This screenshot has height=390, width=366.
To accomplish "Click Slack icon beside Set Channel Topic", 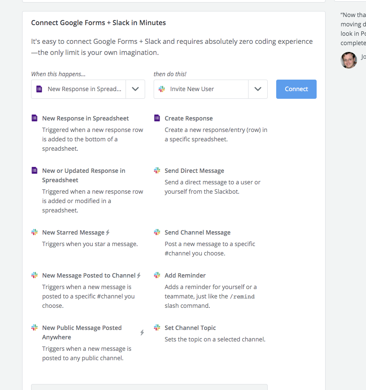I will click(157, 328).
